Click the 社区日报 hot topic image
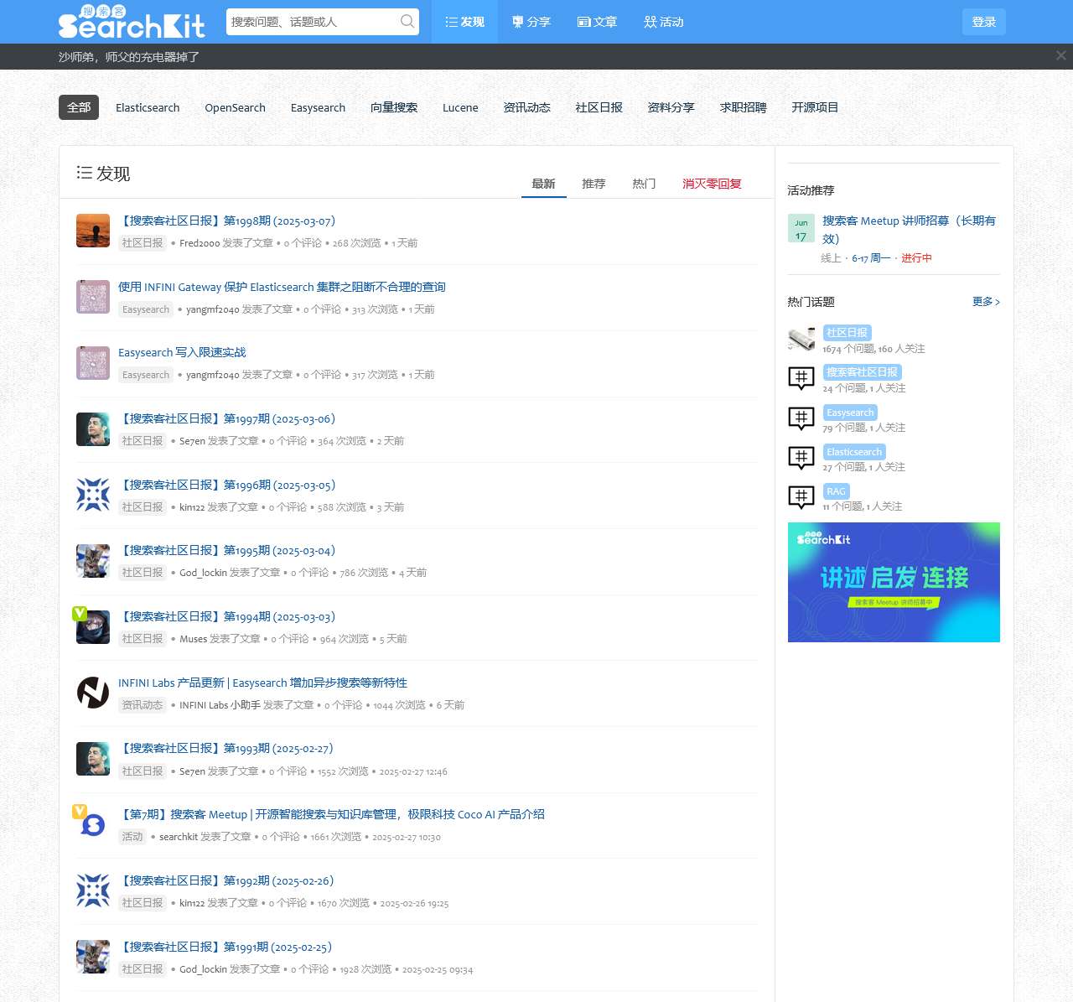 [801, 339]
